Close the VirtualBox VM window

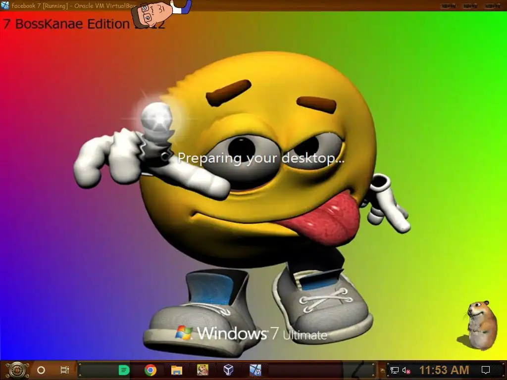click(x=492, y=6)
